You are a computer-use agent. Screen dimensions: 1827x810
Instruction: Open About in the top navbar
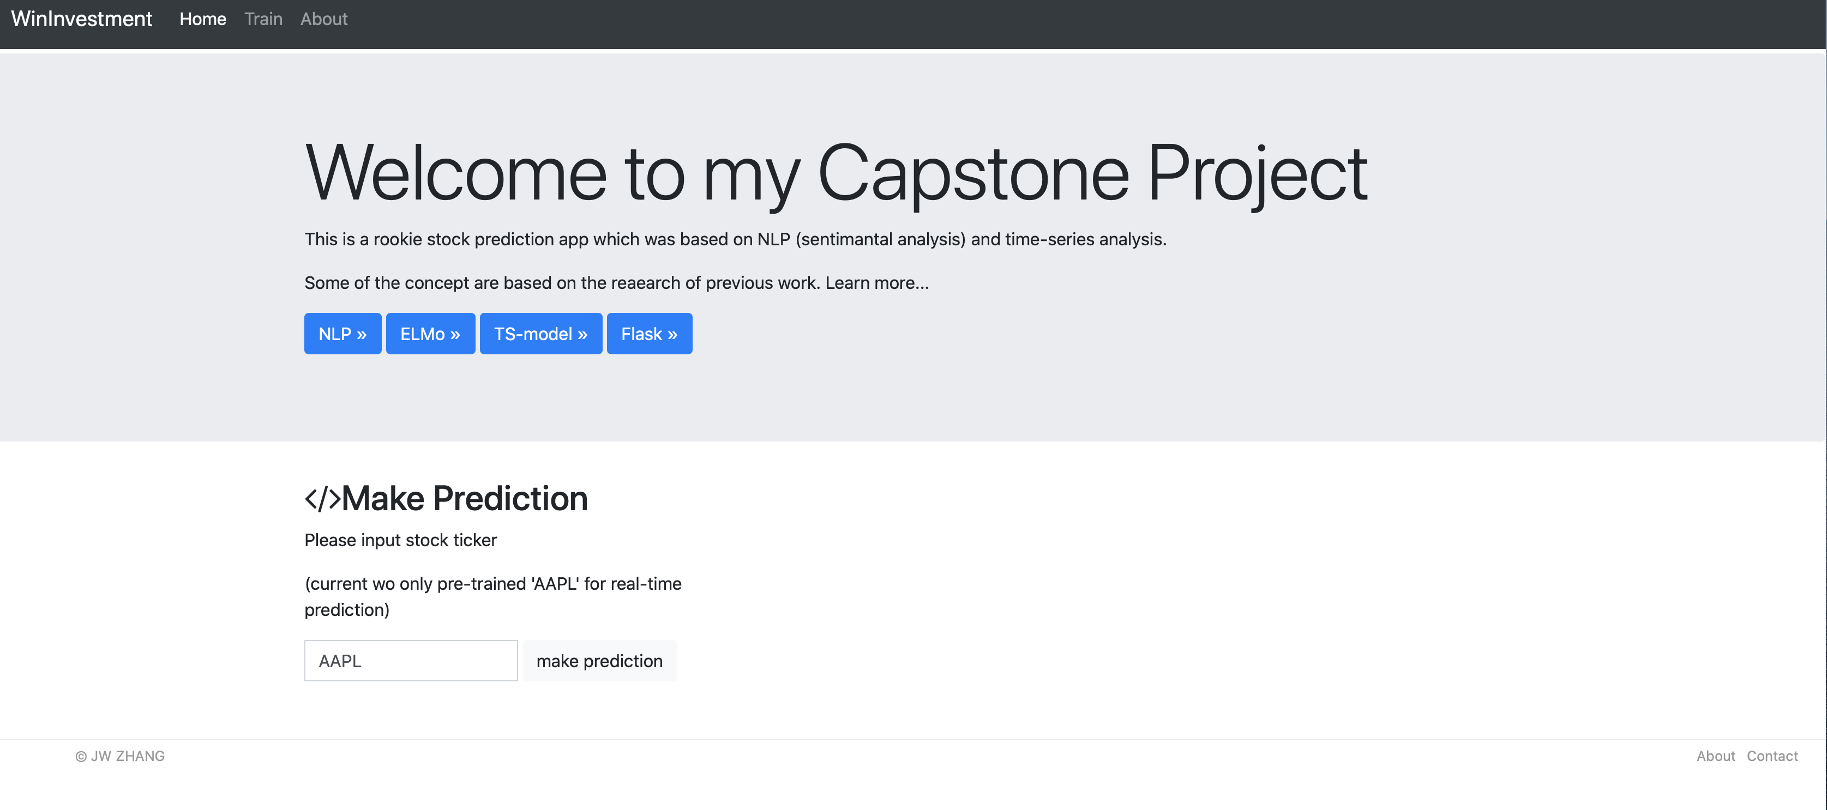pyautogui.click(x=323, y=19)
